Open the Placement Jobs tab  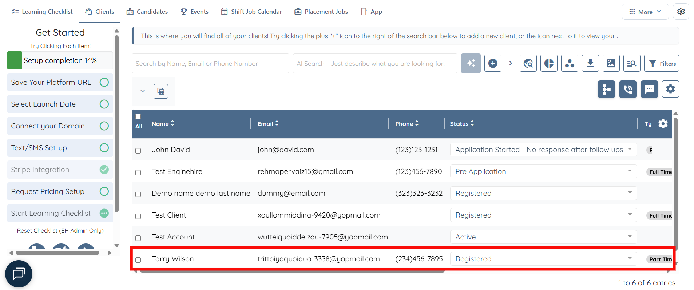point(321,12)
